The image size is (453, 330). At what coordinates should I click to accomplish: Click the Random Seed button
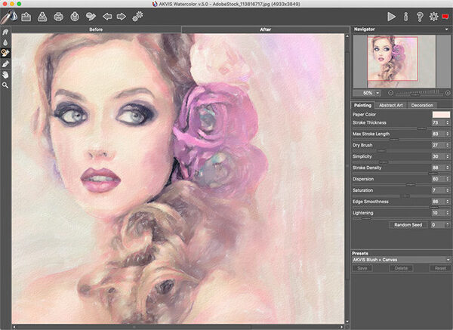coord(408,224)
